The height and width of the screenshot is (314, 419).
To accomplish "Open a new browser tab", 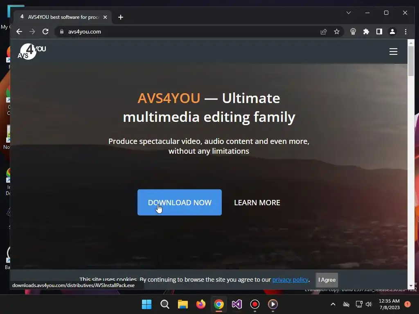I will [121, 17].
